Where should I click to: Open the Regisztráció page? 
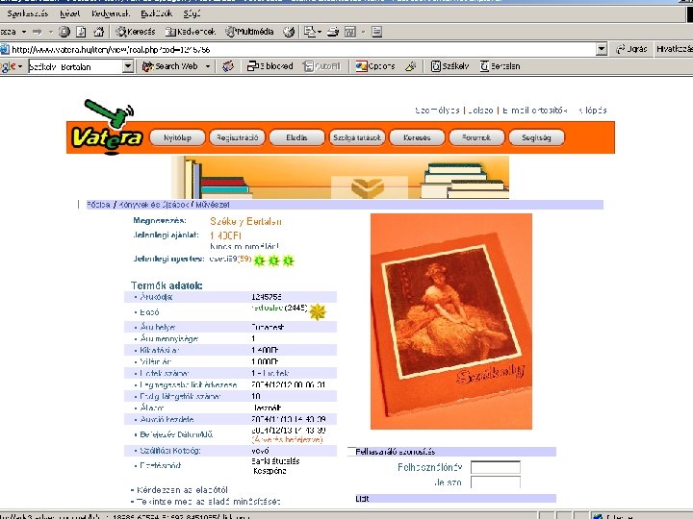coord(238,137)
